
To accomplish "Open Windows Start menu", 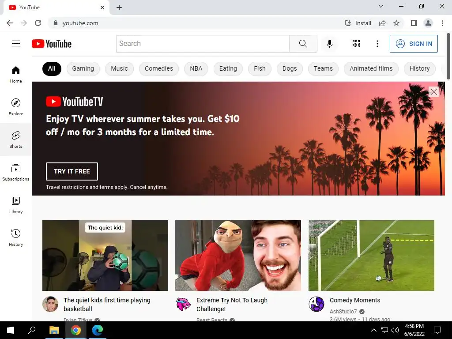I will [11, 330].
